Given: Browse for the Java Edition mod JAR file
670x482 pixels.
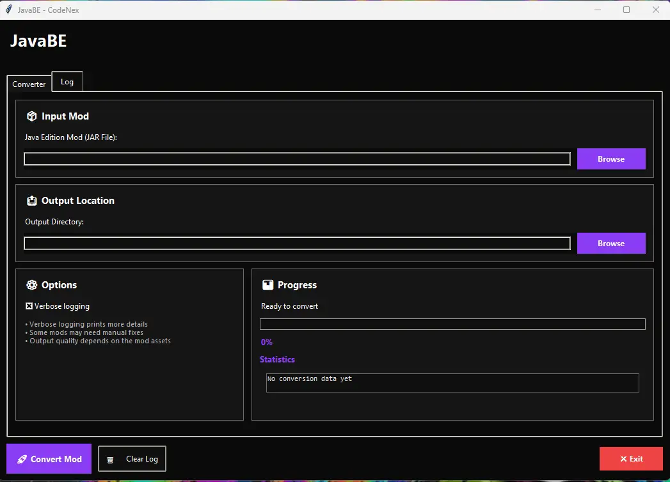Looking at the screenshot, I should 610,159.
